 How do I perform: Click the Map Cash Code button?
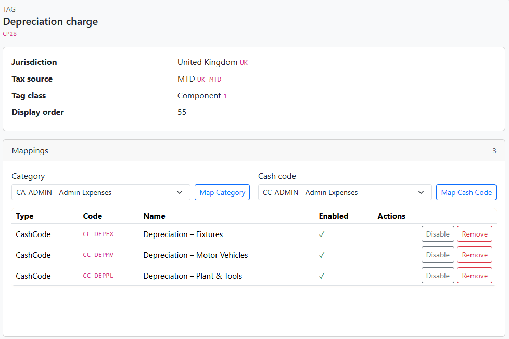(x=466, y=192)
